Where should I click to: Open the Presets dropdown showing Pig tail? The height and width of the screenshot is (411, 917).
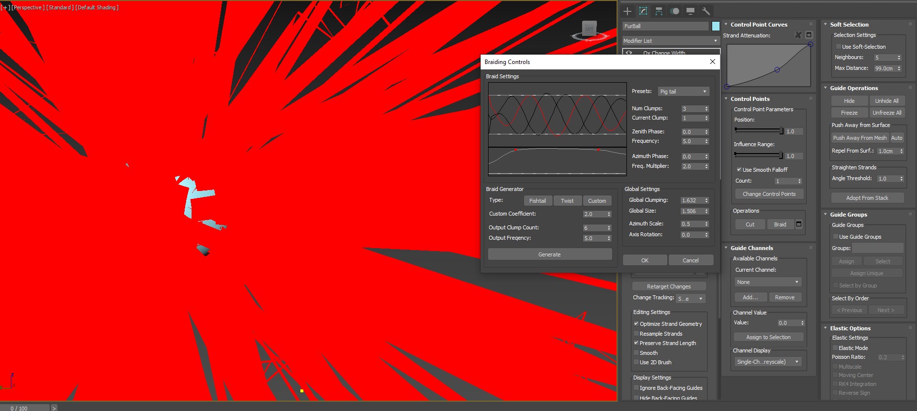[x=684, y=92]
